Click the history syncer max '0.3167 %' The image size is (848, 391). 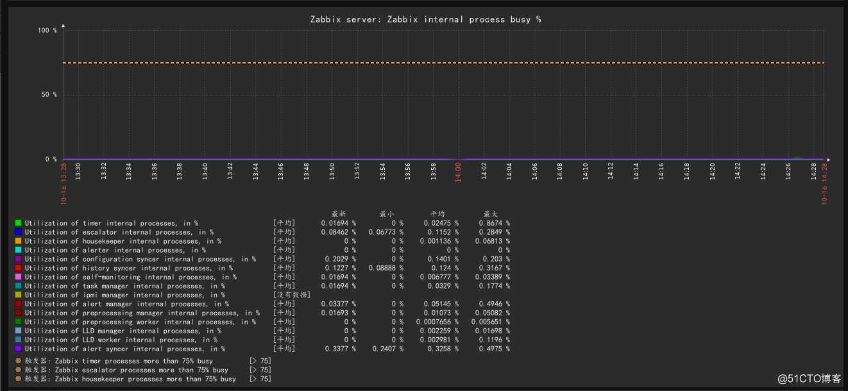[x=494, y=268]
